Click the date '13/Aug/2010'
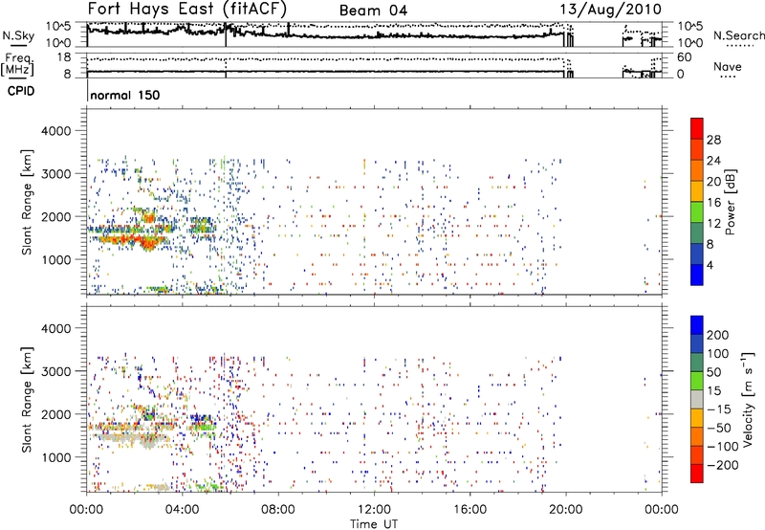 click(610, 10)
